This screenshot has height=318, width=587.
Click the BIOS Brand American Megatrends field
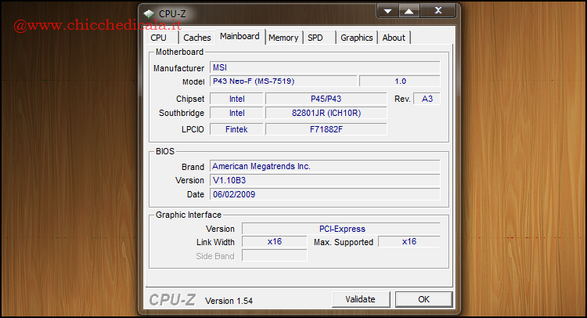324,167
